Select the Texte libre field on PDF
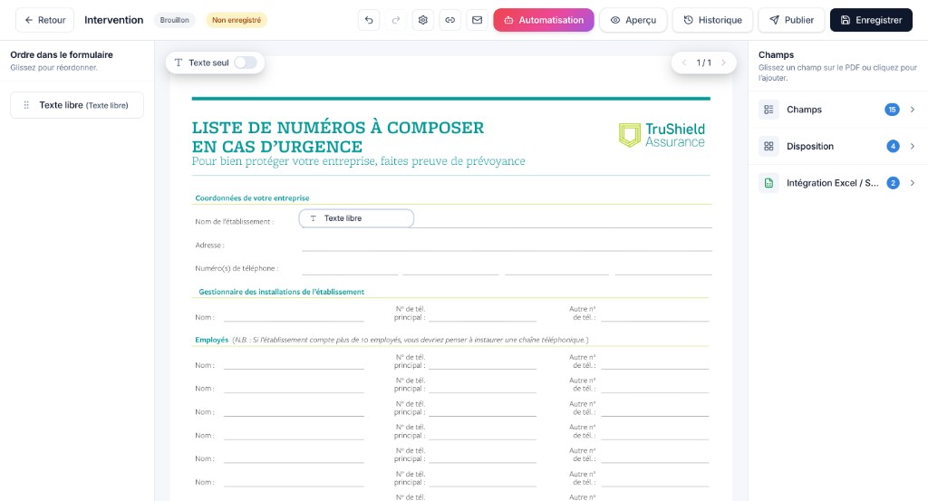 pyautogui.click(x=356, y=218)
